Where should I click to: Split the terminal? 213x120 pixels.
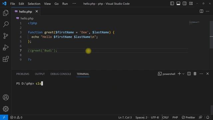point(189,74)
